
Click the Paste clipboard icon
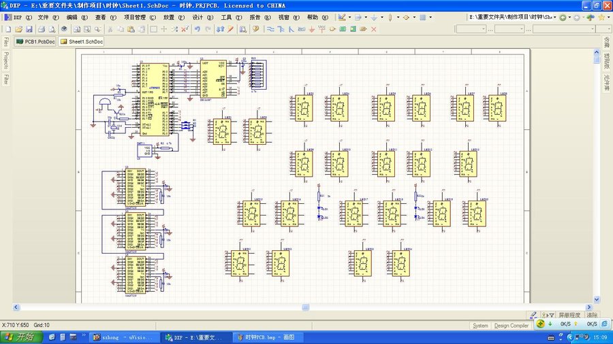(x=132, y=29)
